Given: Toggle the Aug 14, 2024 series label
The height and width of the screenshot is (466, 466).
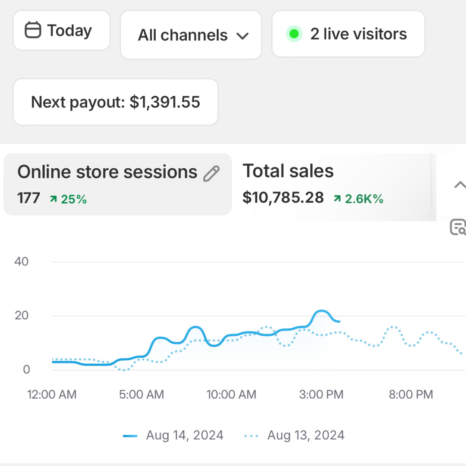Looking at the screenshot, I should (x=185, y=435).
